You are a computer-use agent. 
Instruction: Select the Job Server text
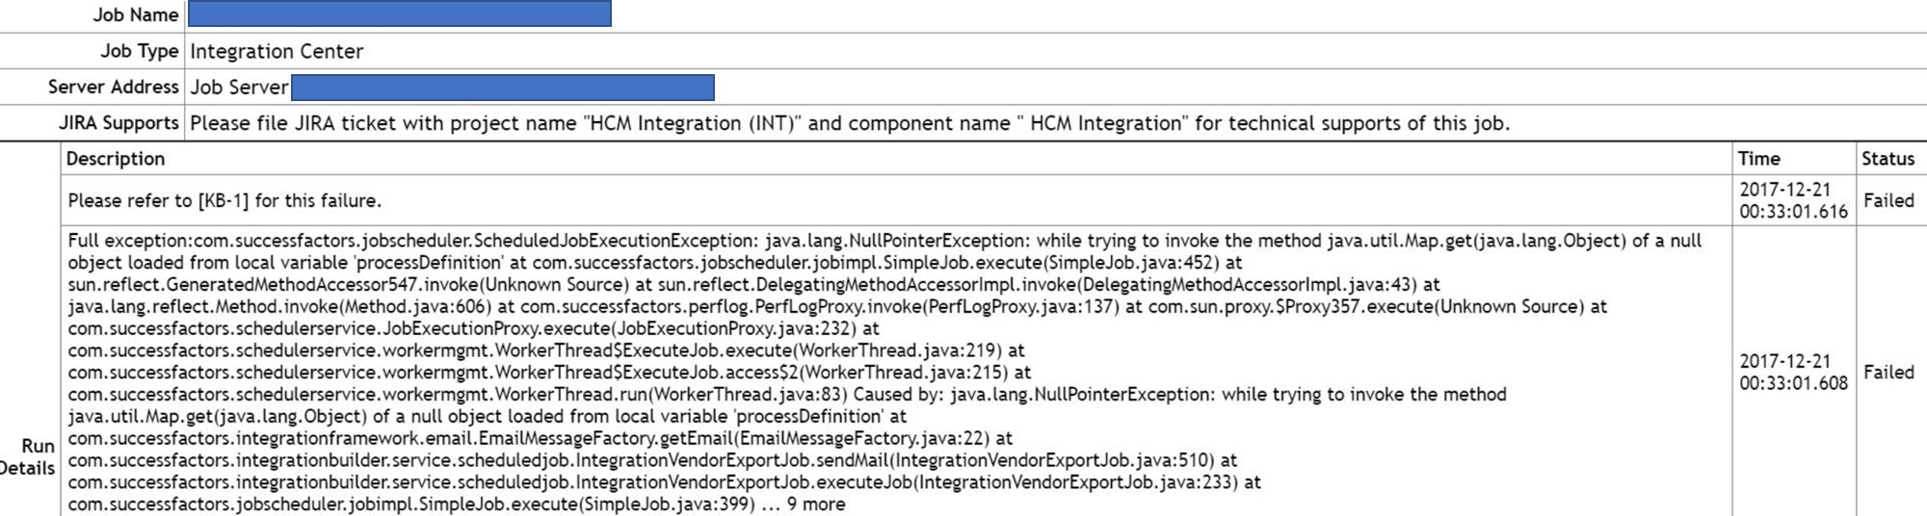click(x=239, y=87)
